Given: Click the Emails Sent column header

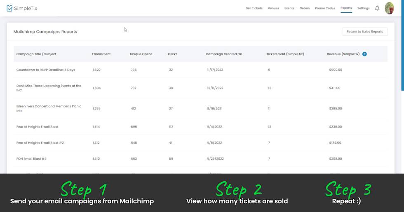Looking at the screenshot, I should click(101, 54).
